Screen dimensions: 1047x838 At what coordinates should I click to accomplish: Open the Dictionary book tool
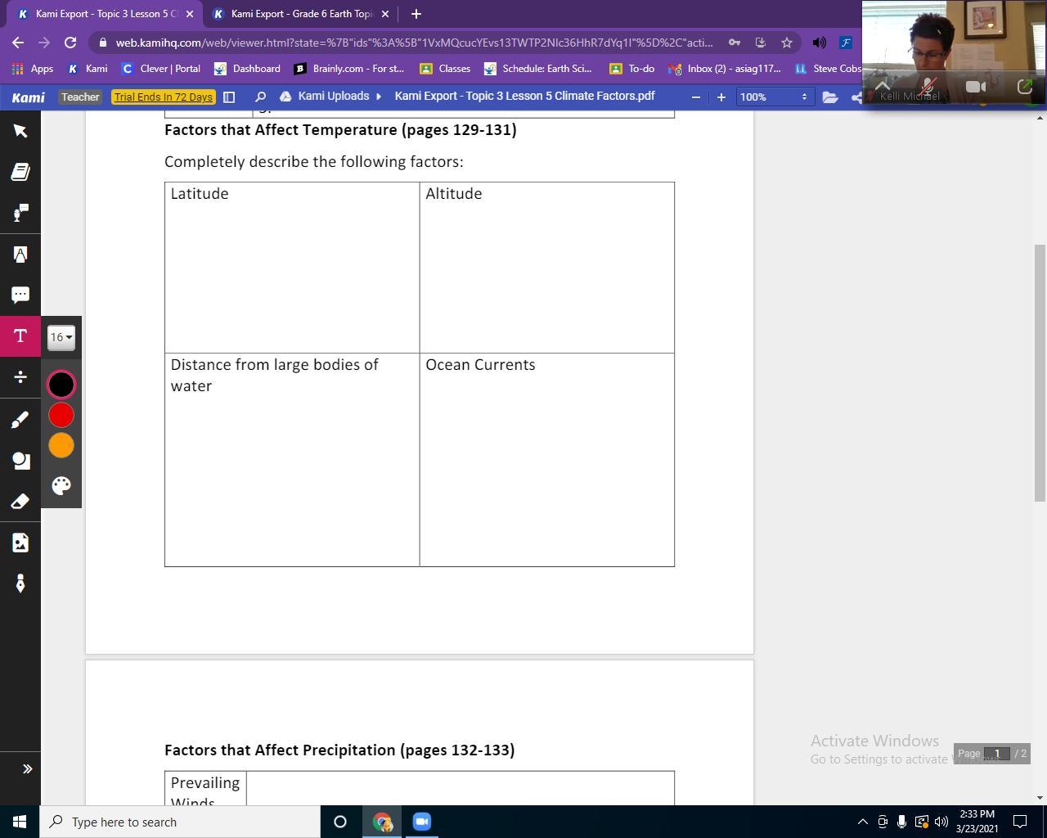click(20, 172)
